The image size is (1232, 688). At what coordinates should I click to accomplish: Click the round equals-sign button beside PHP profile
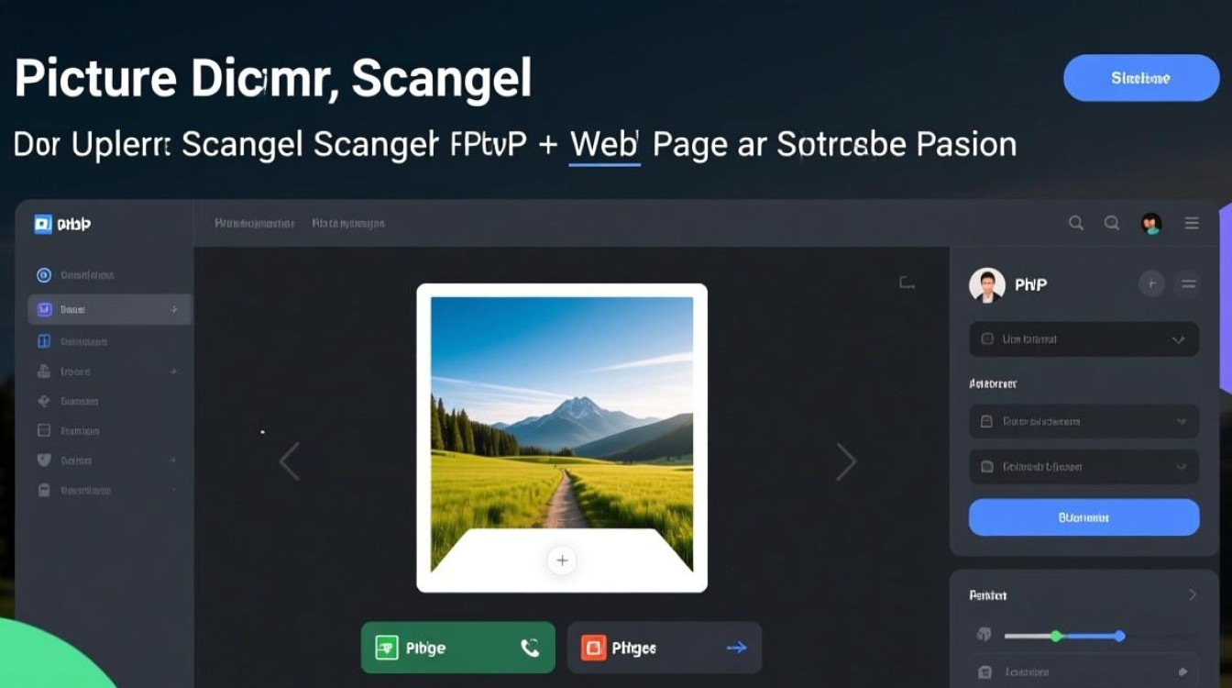(x=1187, y=284)
